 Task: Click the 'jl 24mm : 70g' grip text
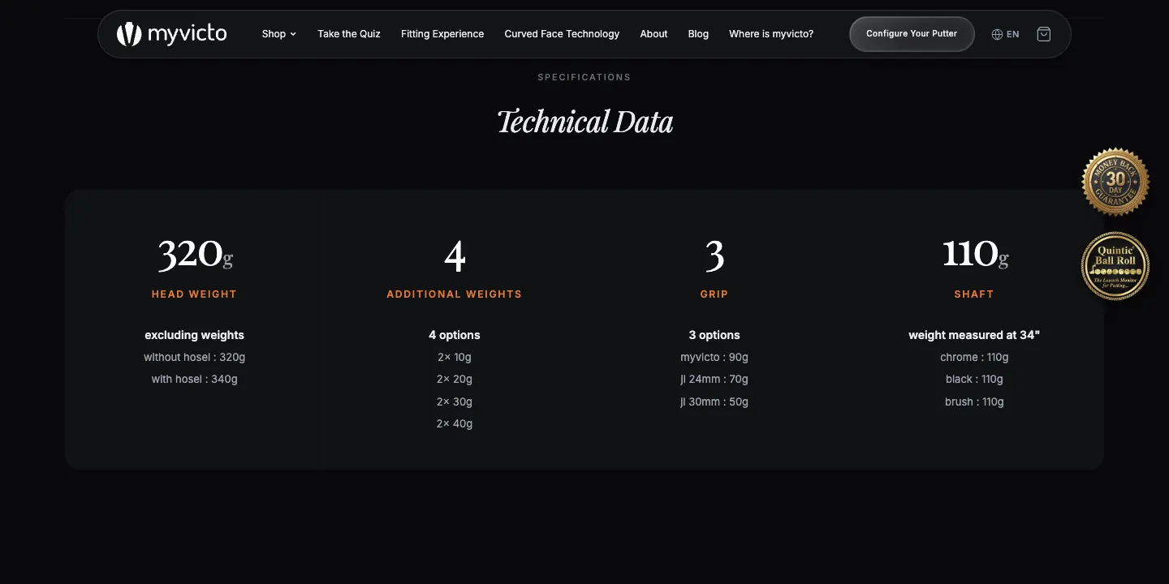click(714, 380)
